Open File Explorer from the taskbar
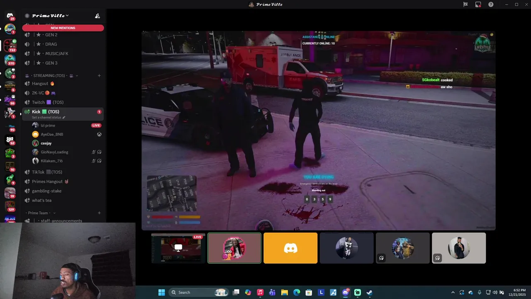The width and height of the screenshot is (531, 299). pos(285,292)
